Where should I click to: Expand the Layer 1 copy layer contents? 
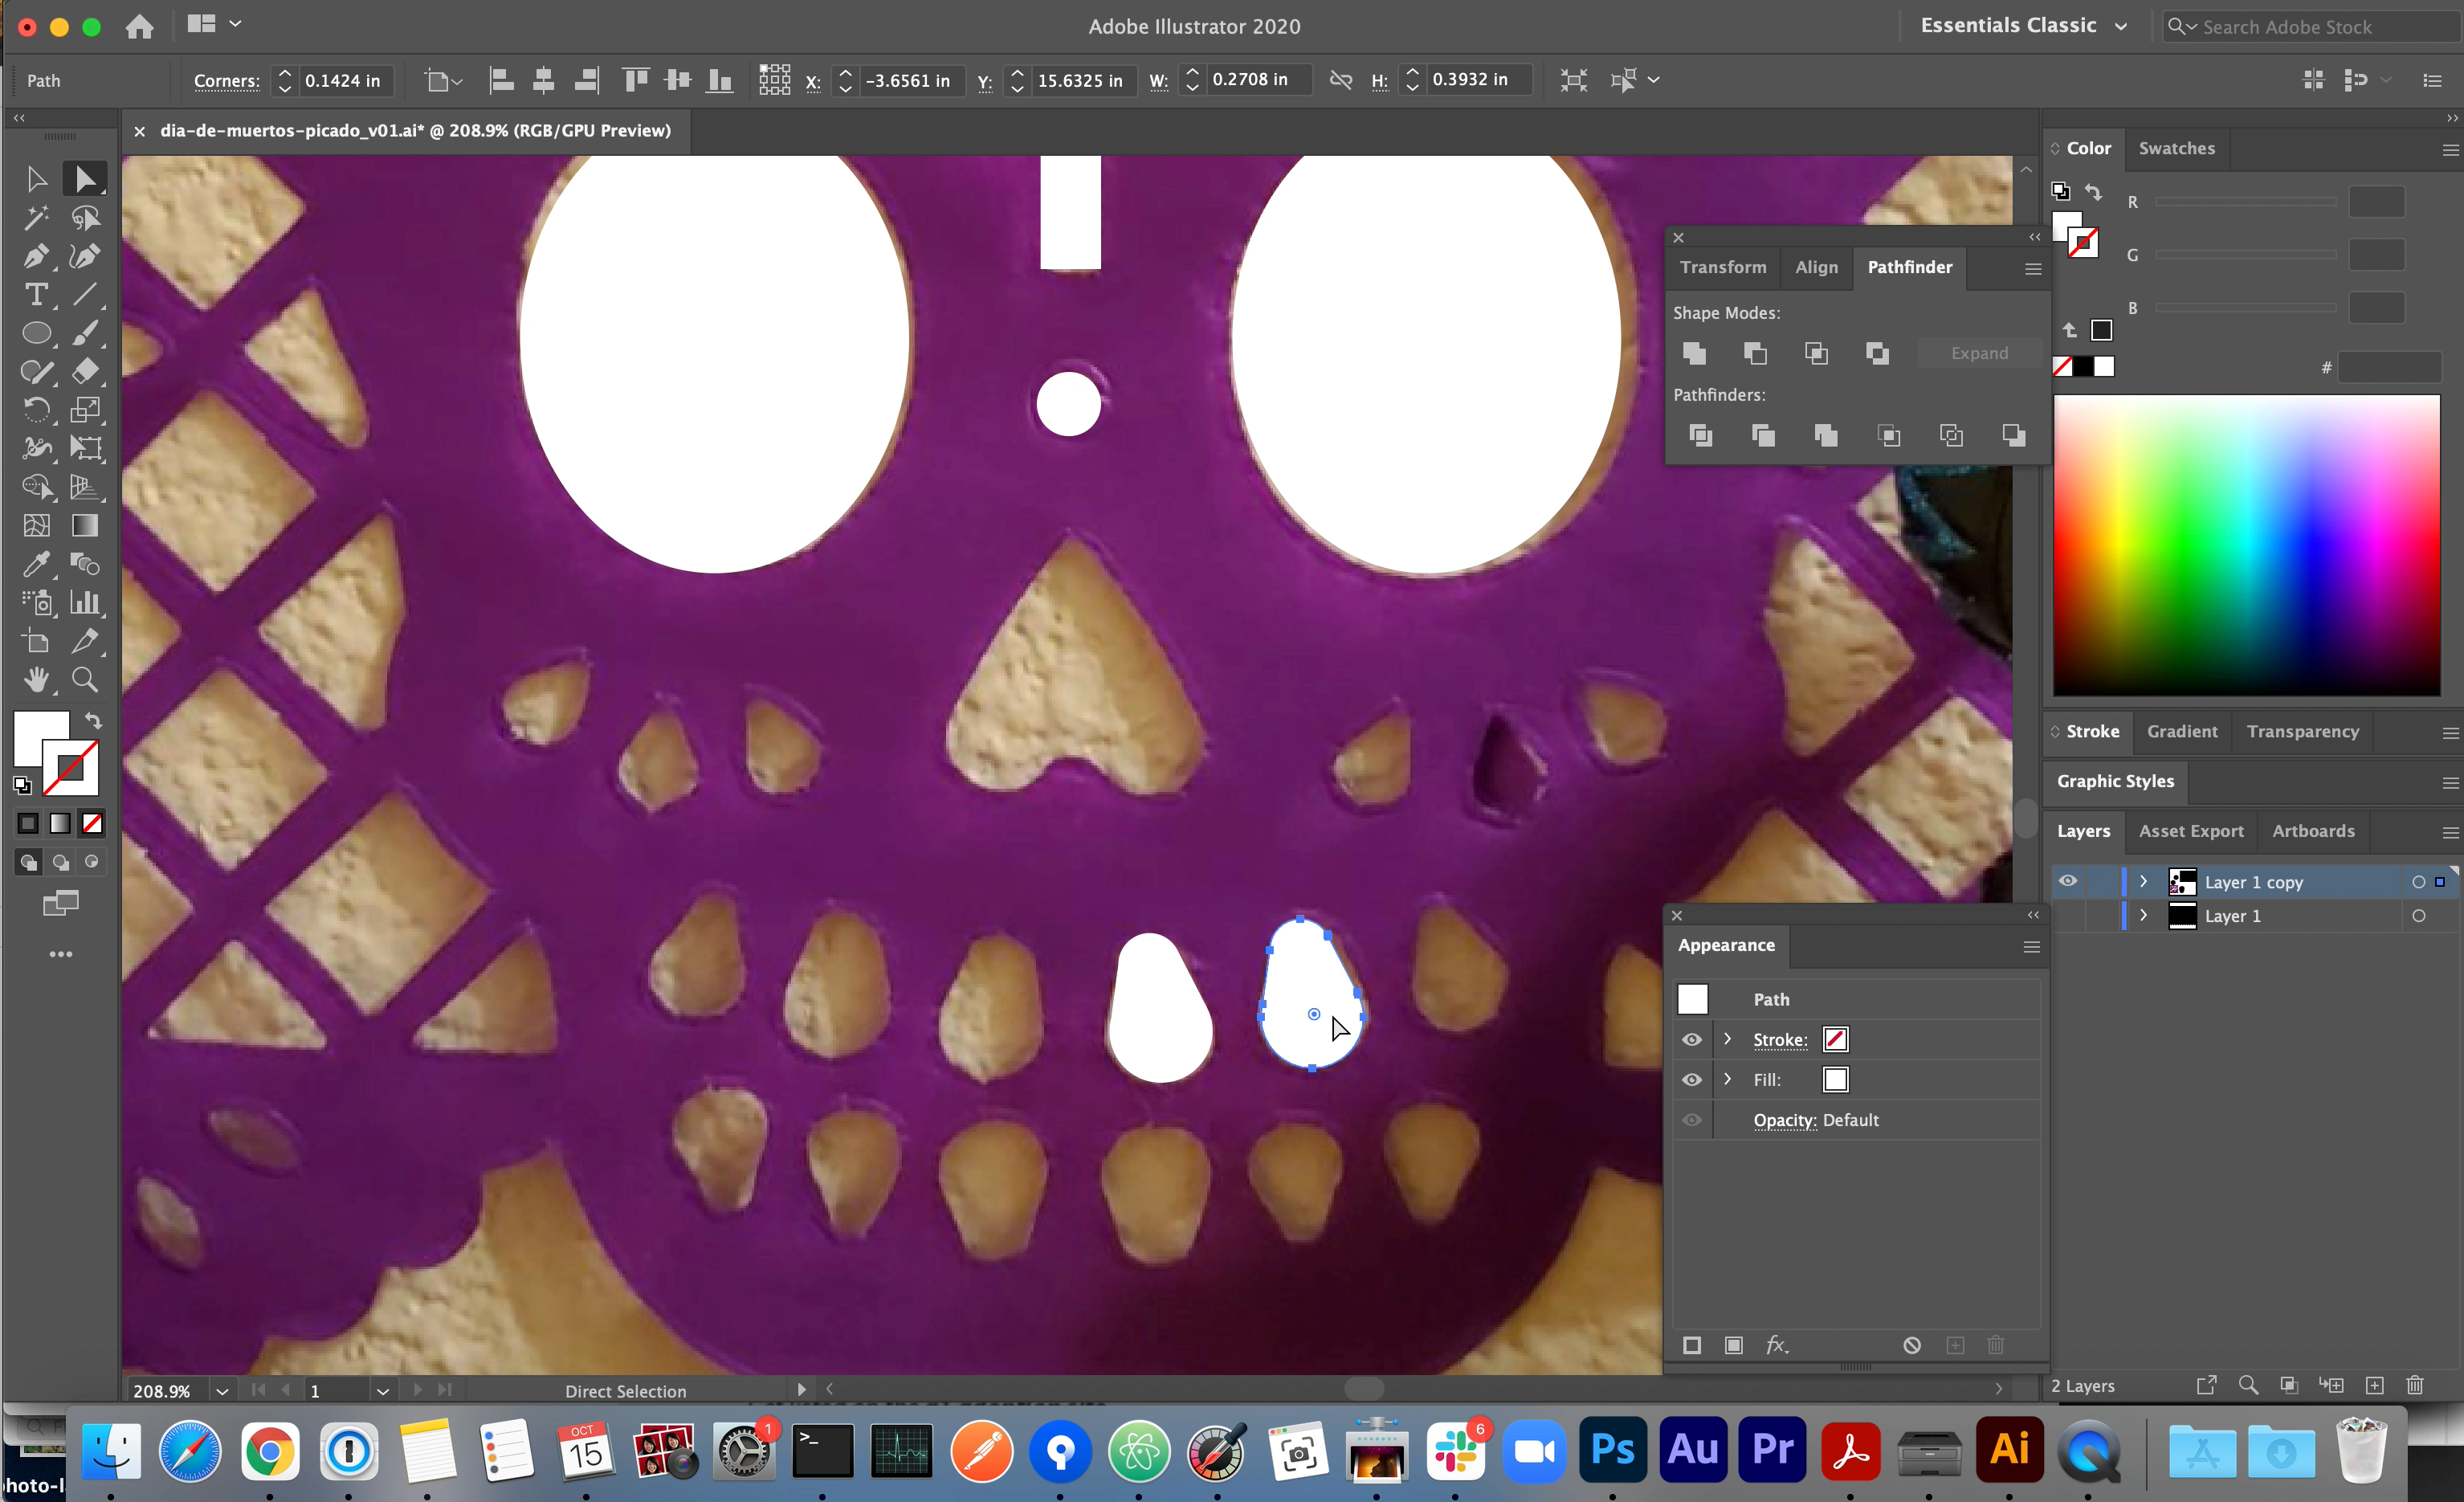click(2143, 881)
